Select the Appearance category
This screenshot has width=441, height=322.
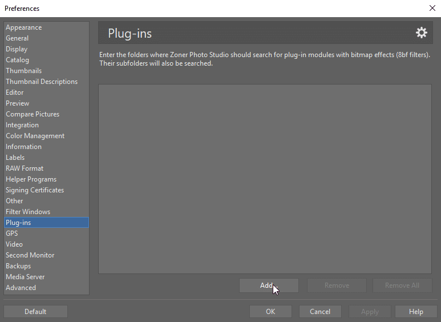[23, 27]
